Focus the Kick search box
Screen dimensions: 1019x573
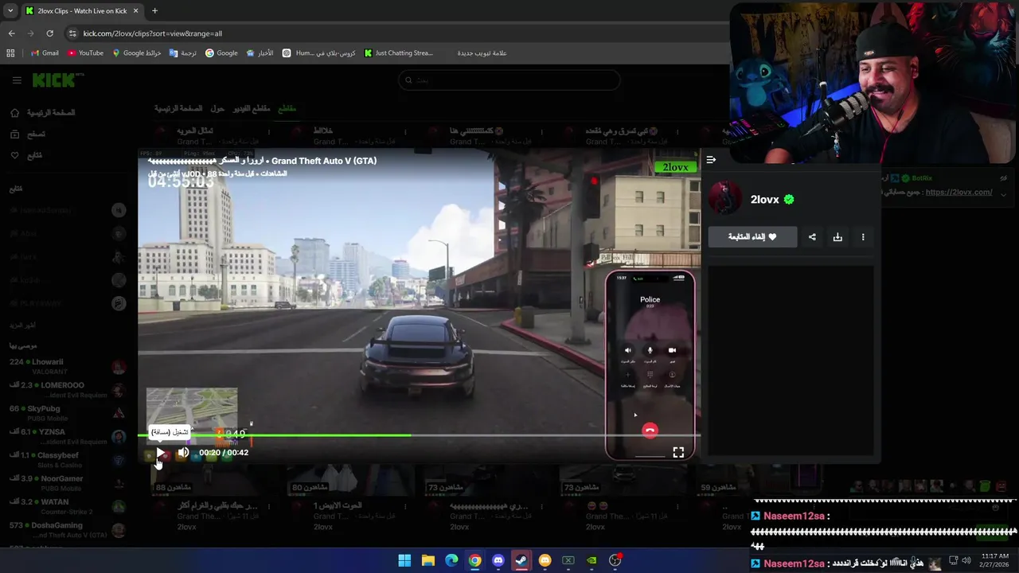coord(509,80)
